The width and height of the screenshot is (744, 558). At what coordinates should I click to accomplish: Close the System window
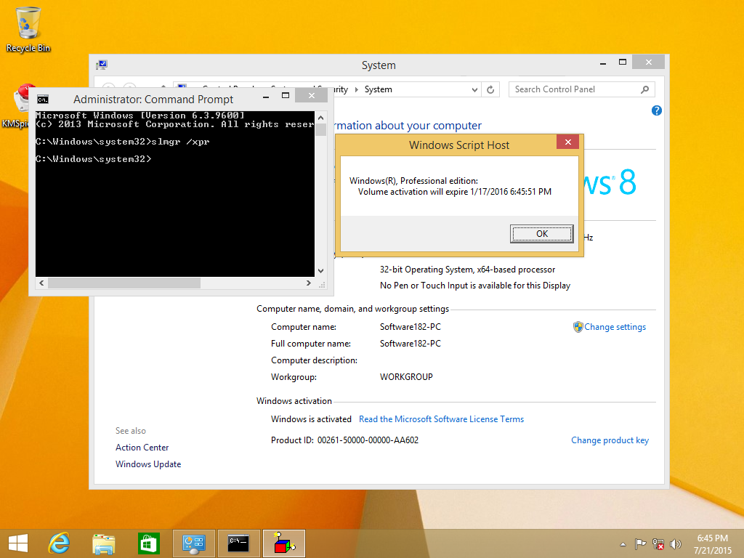648,62
